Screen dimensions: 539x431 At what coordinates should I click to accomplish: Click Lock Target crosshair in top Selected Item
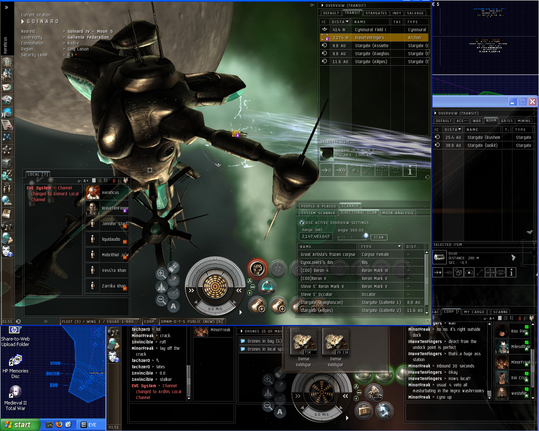pyautogui.click(x=382, y=170)
